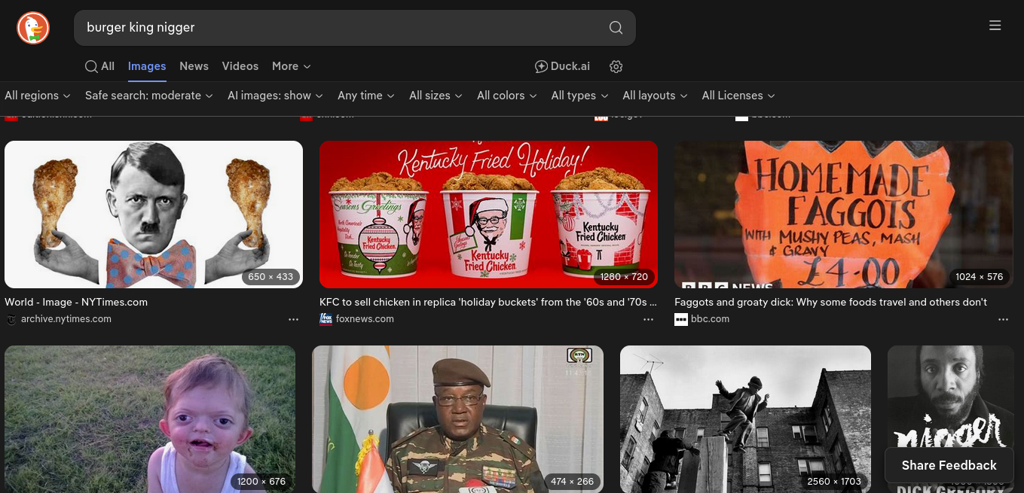Switch to the Videos tab
Image resolution: width=1024 pixels, height=493 pixels.
pos(240,66)
